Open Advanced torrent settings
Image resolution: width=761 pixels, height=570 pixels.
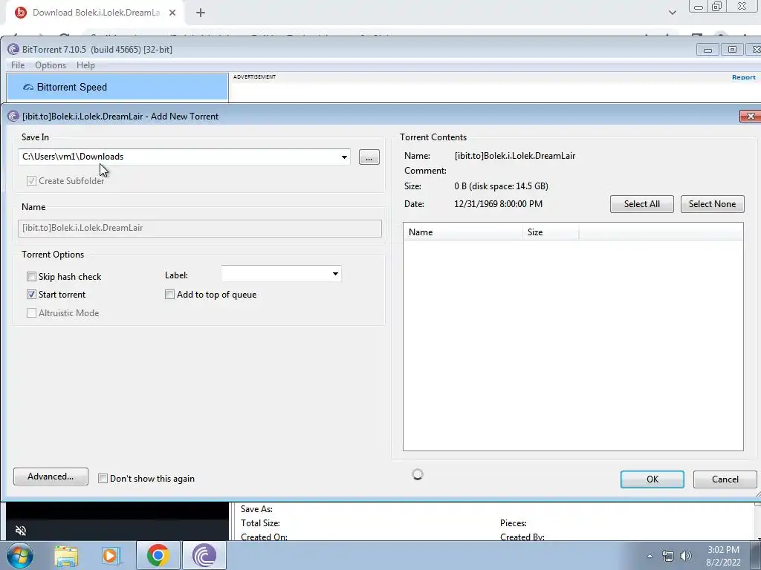[51, 476]
